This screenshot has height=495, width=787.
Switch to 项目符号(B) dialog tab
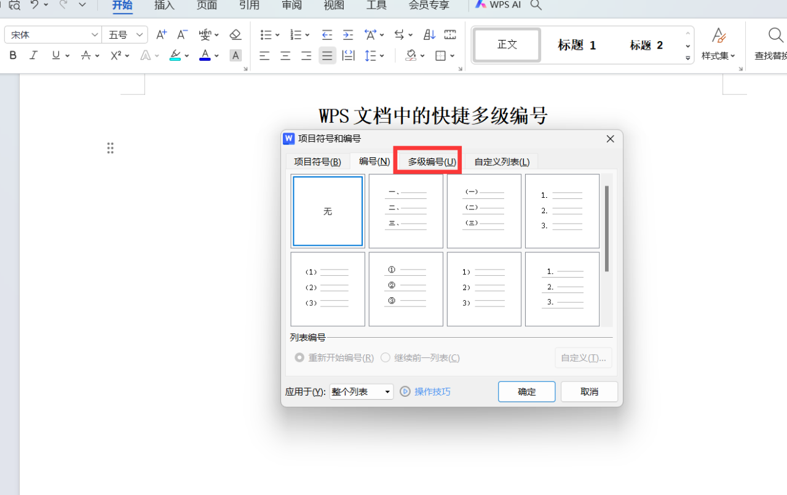pyautogui.click(x=317, y=162)
